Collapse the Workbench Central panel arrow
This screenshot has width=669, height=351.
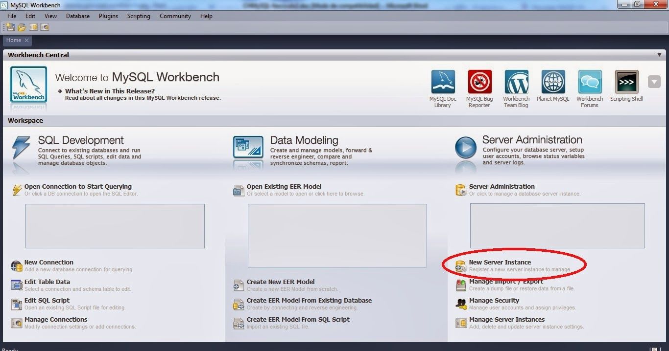659,55
